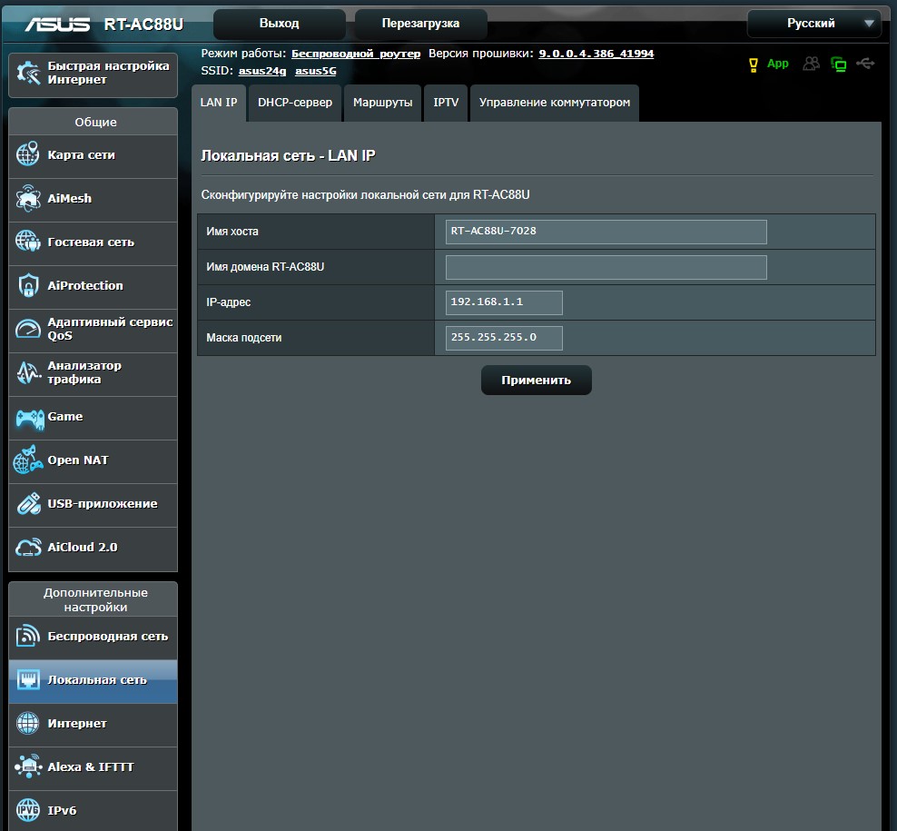Select the Game controller icon

coord(28,418)
